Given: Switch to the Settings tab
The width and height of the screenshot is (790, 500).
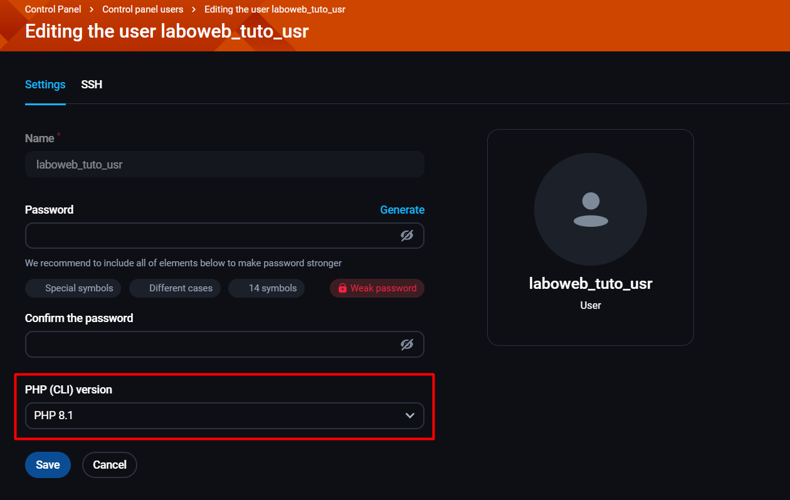Looking at the screenshot, I should (x=45, y=85).
